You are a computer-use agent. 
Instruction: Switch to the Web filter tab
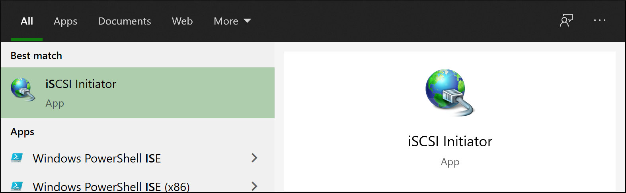[x=182, y=21]
